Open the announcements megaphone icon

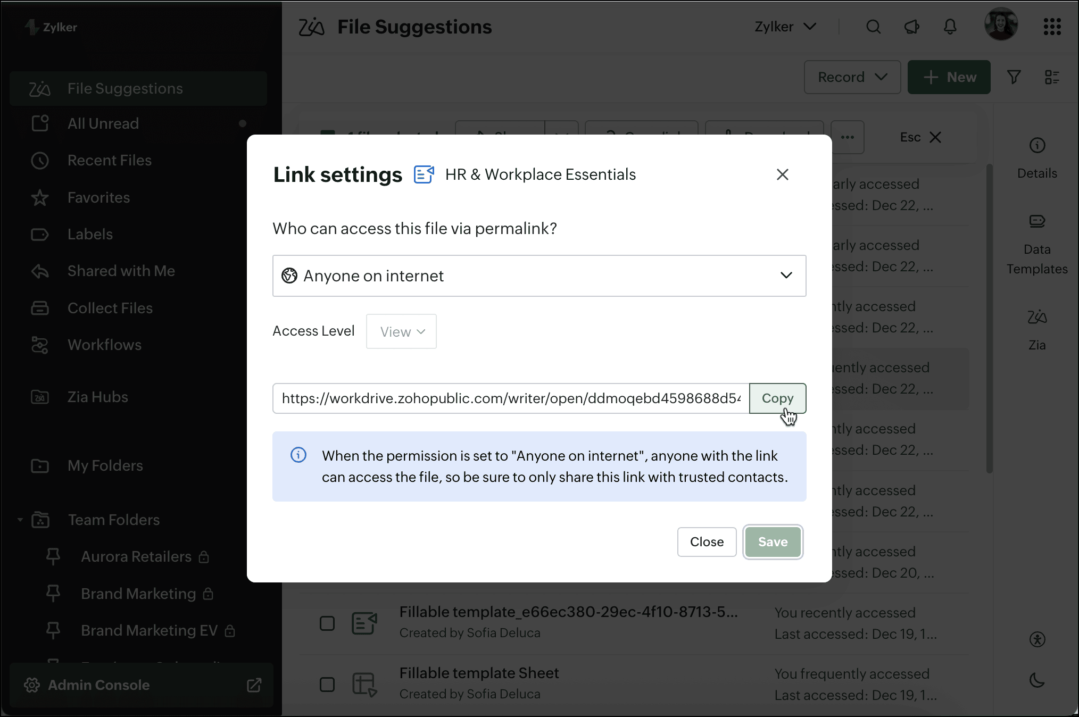pos(912,27)
